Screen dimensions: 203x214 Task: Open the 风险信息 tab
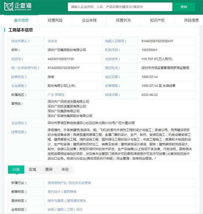(x=191, y=20)
